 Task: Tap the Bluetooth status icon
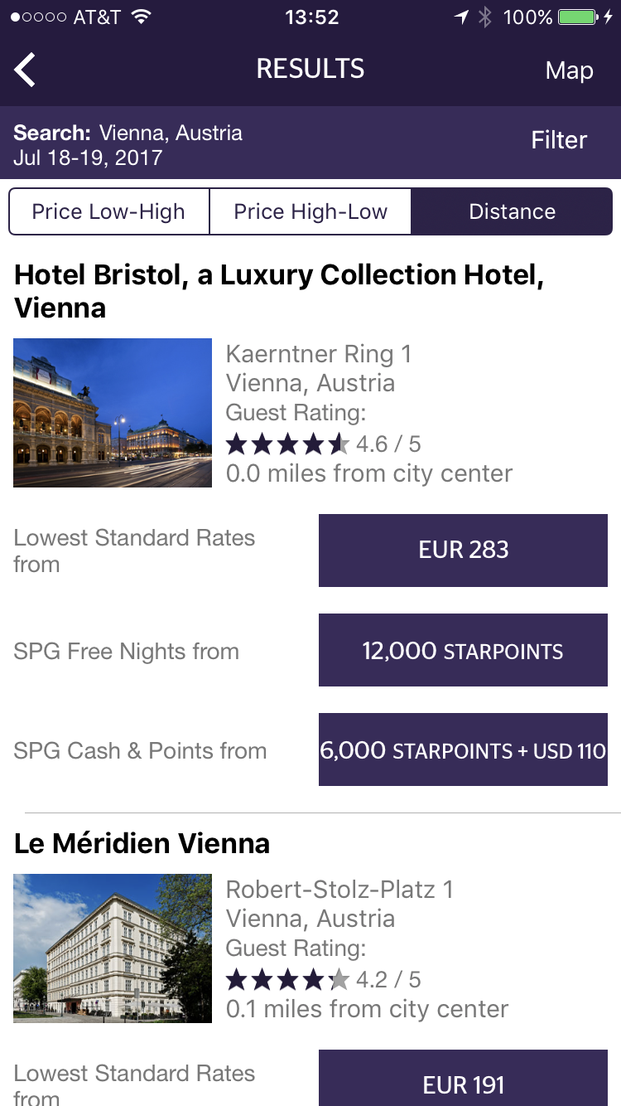pos(486,17)
